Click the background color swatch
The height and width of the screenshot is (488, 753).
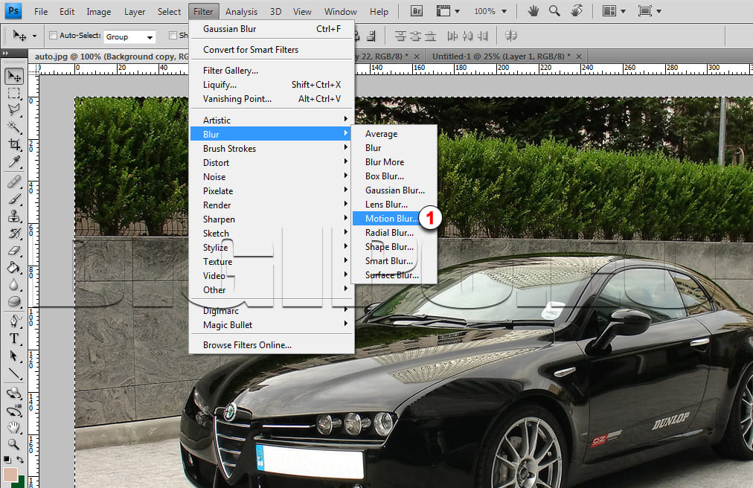click(21, 484)
